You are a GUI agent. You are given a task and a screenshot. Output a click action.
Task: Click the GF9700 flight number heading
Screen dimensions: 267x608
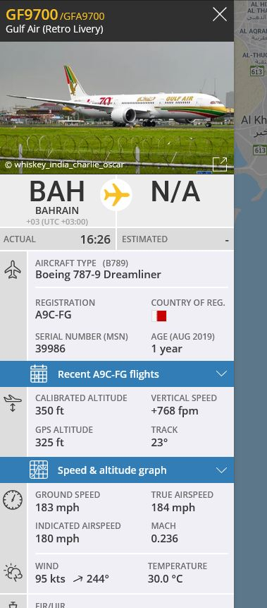pos(32,15)
